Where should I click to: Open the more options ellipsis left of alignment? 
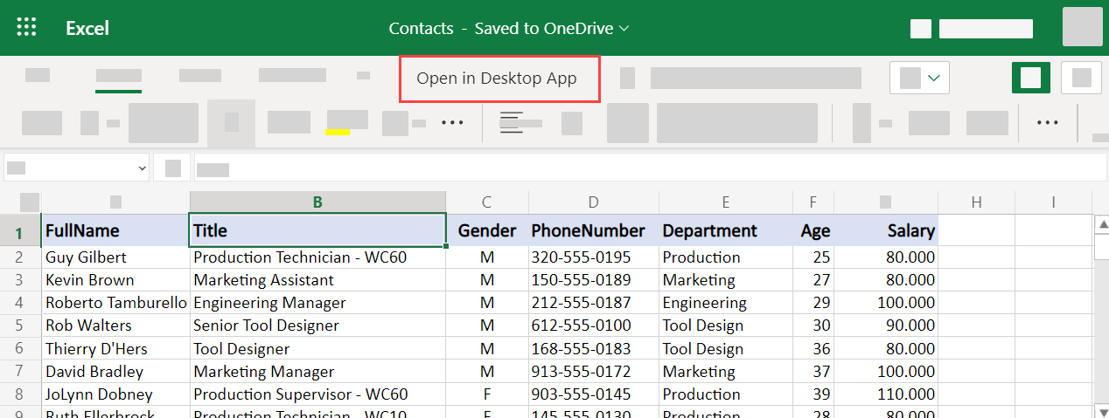pos(452,123)
